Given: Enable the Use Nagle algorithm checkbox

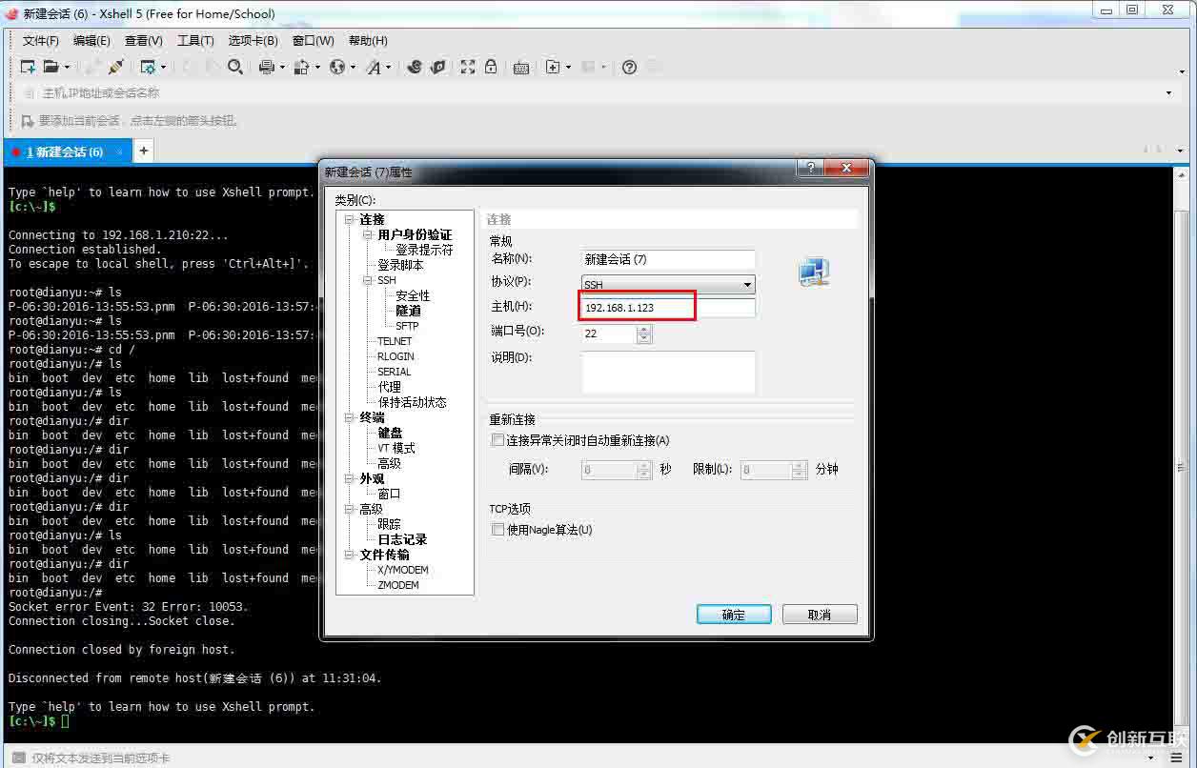Looking at the screenshot, I should click(497, 529).
